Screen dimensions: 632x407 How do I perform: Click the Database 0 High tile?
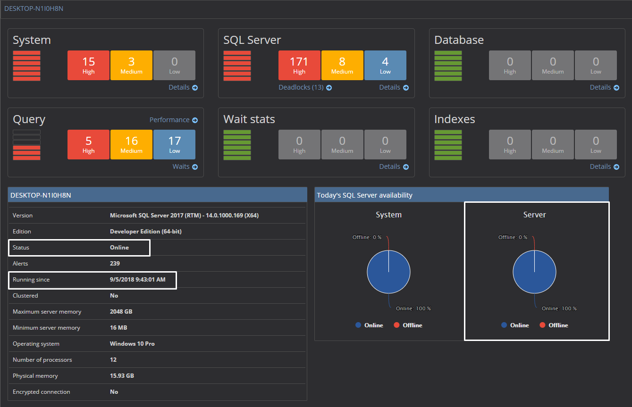pos(510,65)
